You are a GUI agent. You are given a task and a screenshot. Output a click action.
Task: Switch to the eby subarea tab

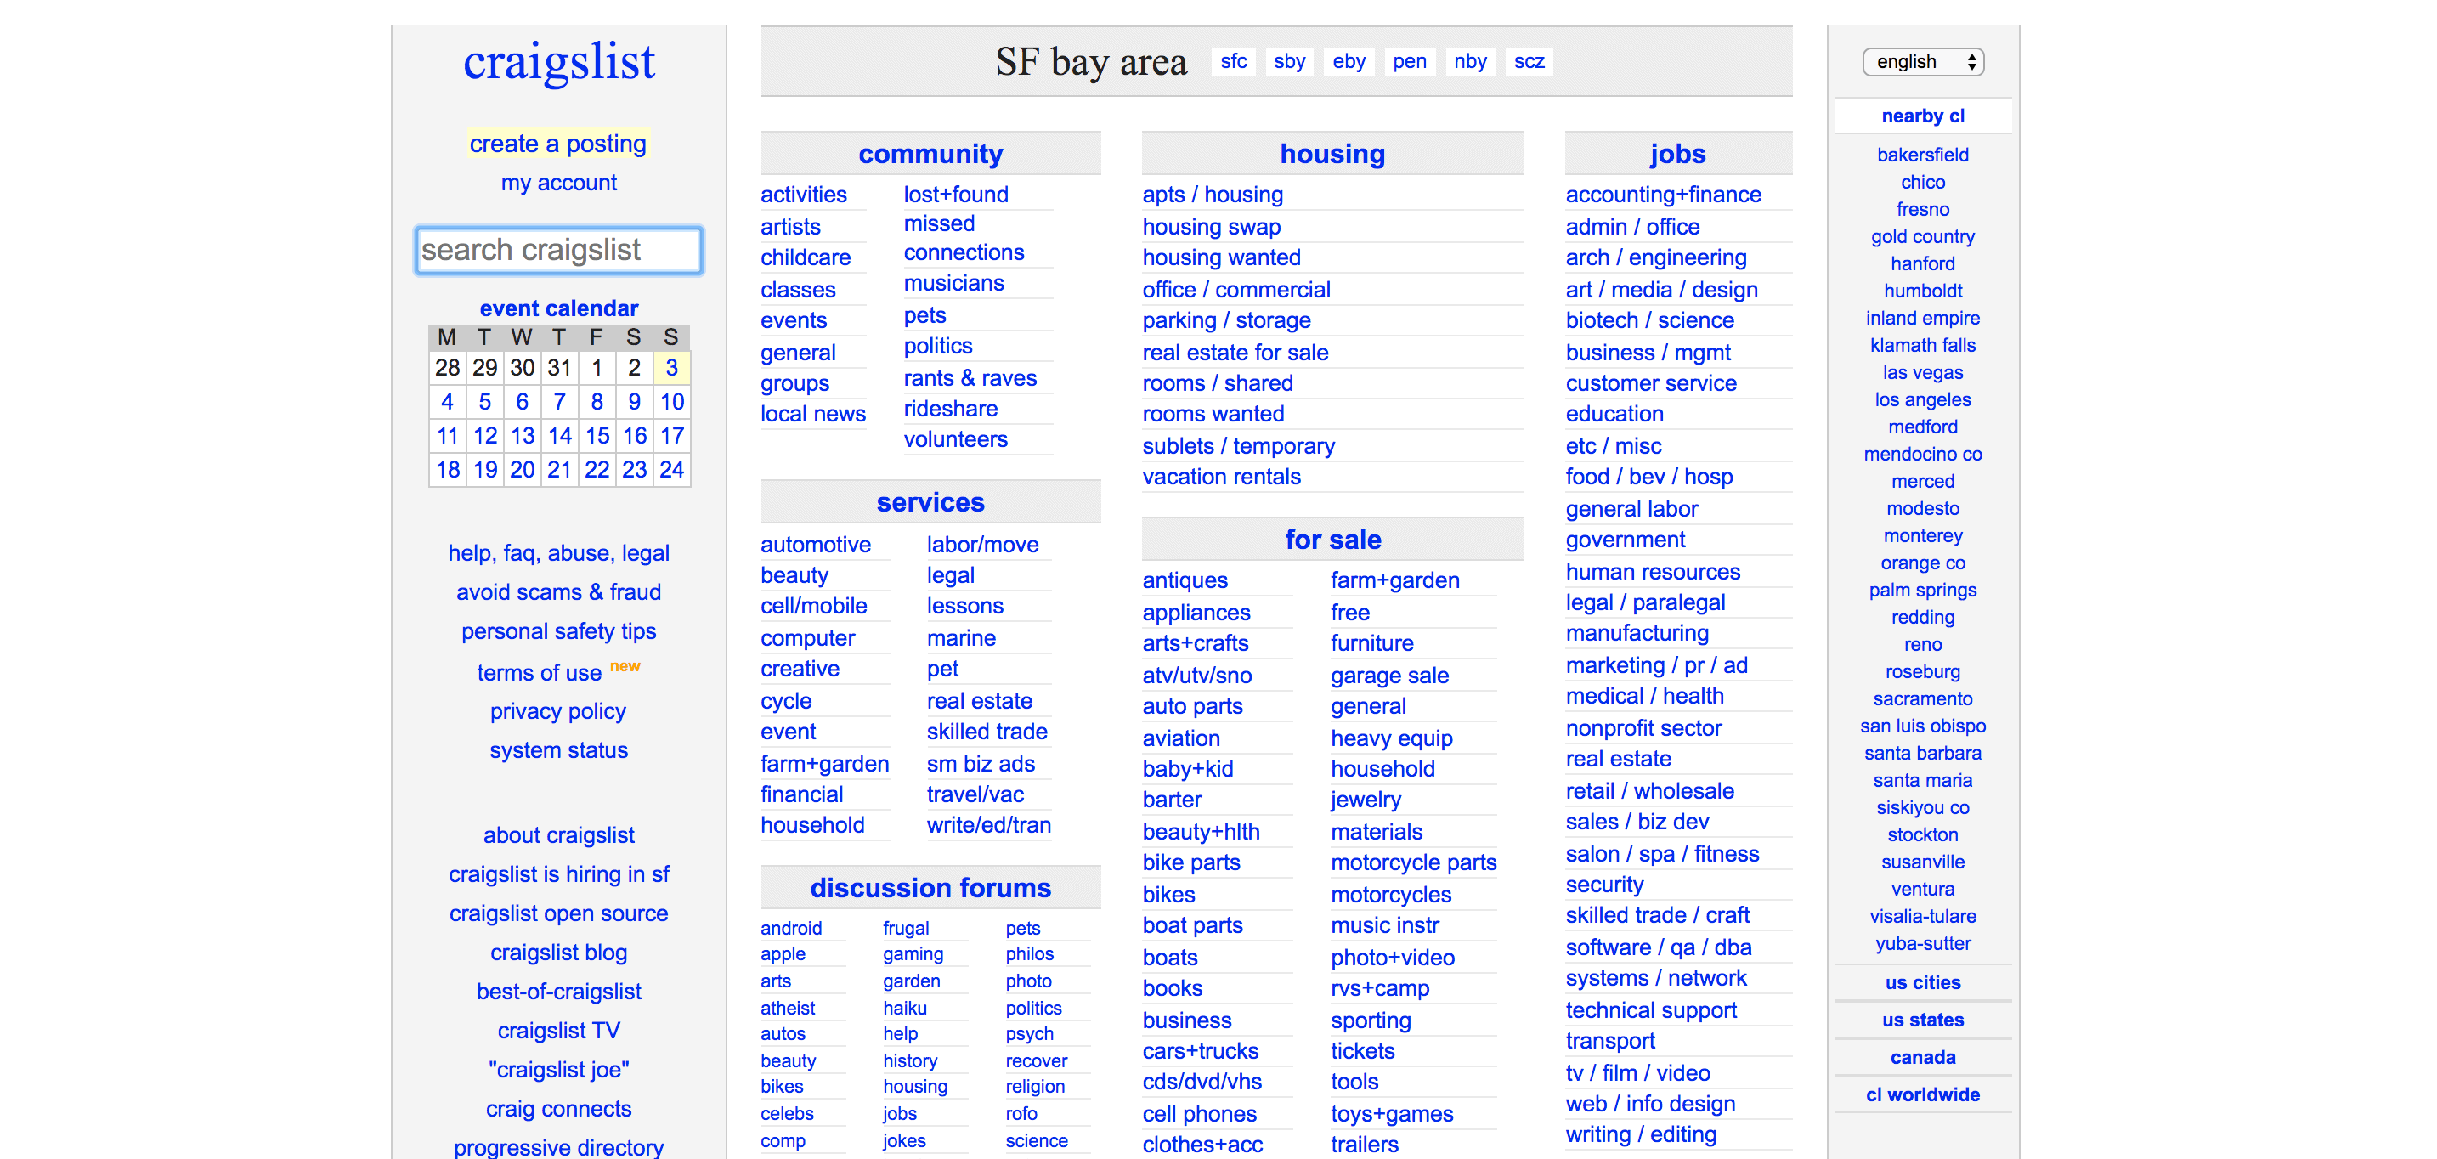coord(1349,61)
